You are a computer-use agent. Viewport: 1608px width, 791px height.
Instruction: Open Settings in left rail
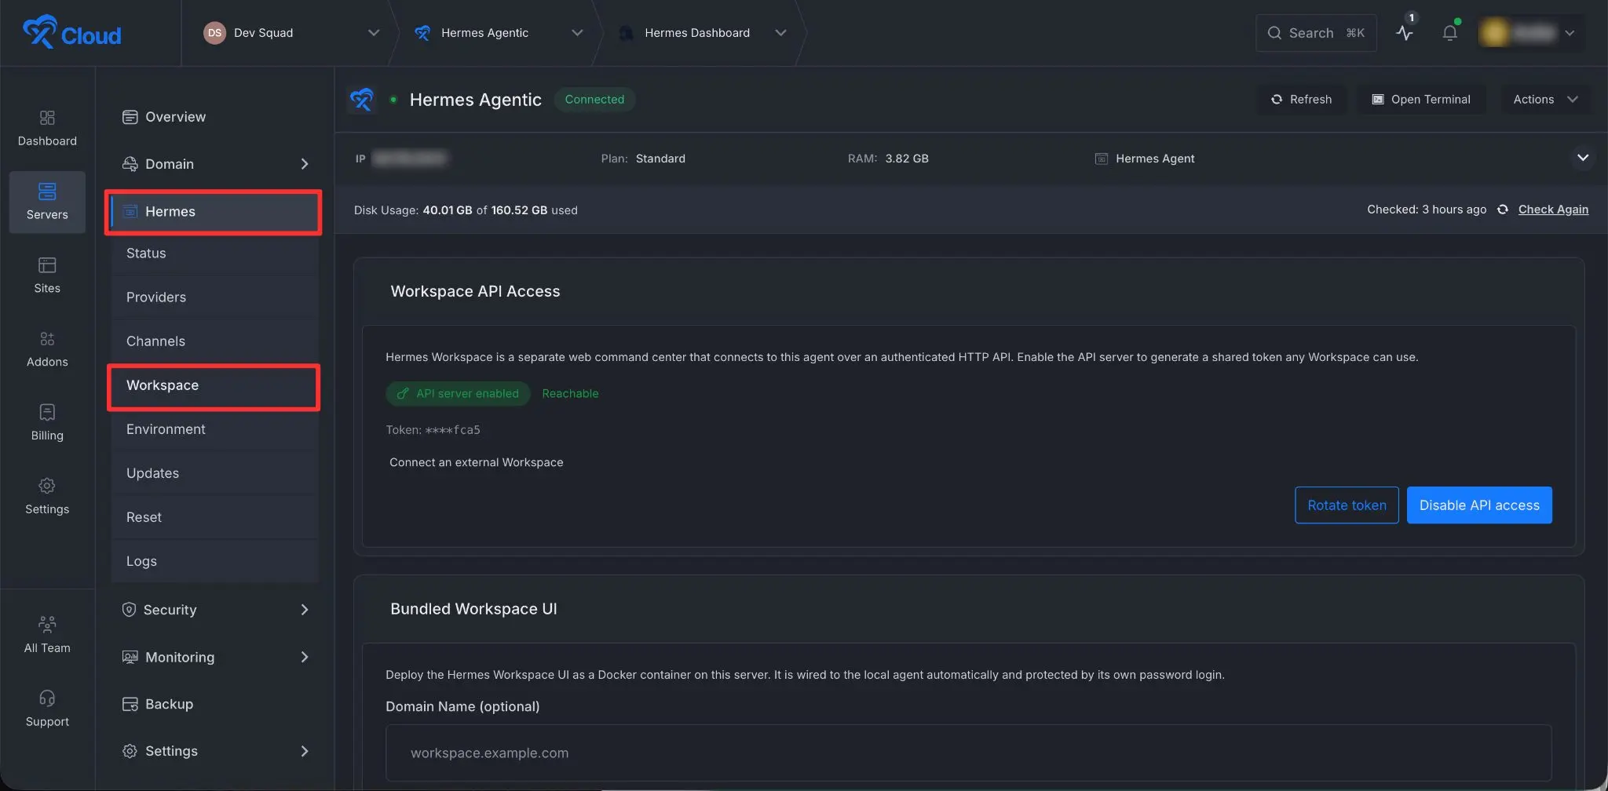[47, 497]
